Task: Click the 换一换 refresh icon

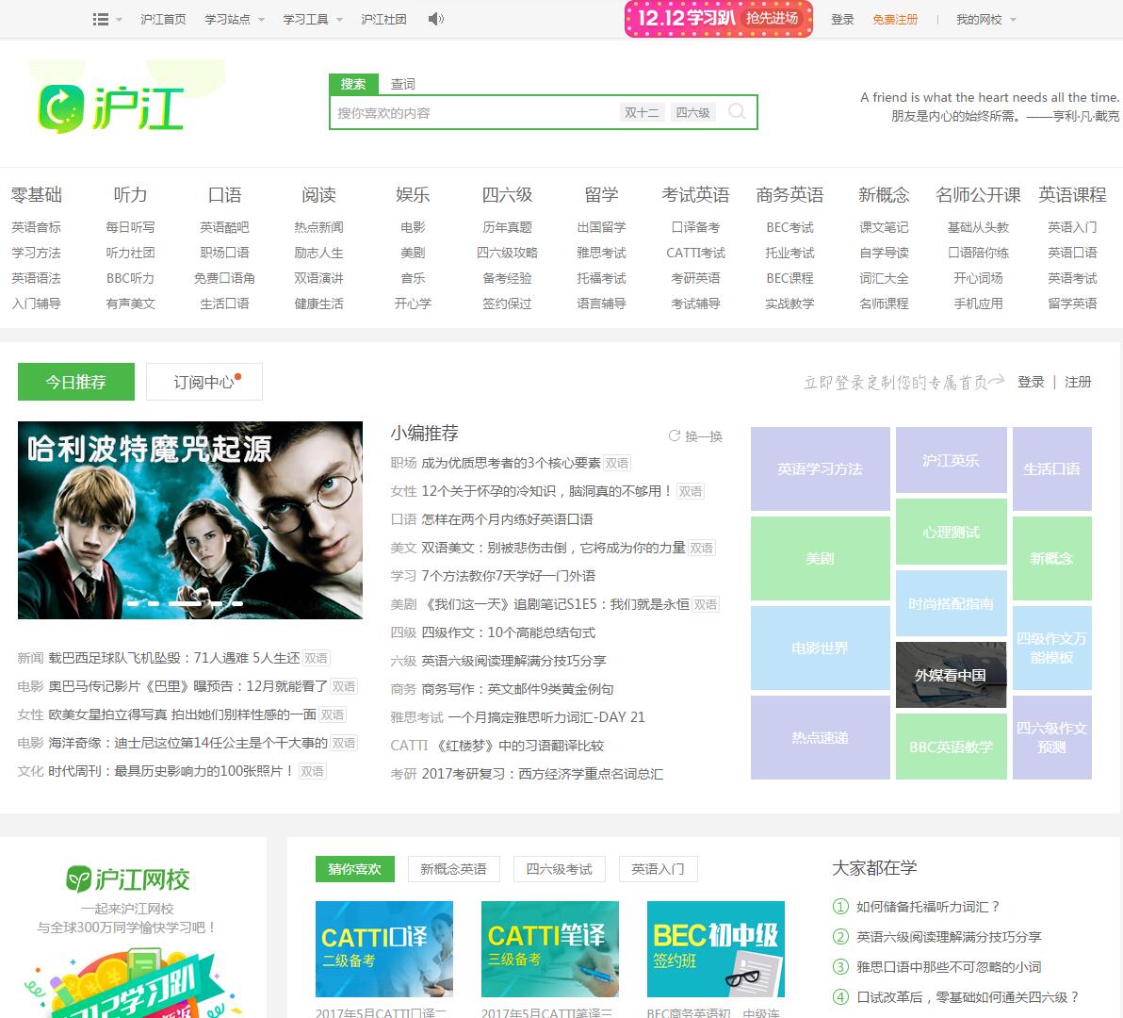Action: point(674,435)
